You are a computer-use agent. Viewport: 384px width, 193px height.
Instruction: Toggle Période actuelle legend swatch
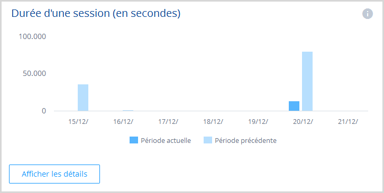point(134,140)
